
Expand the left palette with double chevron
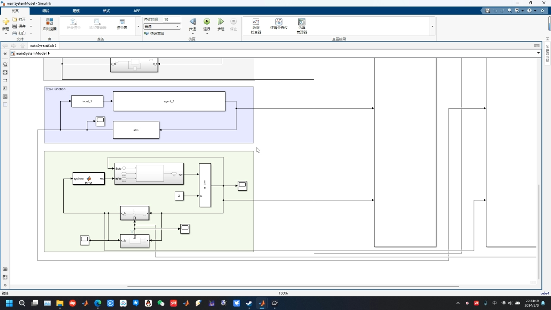(x=5, y=285)
